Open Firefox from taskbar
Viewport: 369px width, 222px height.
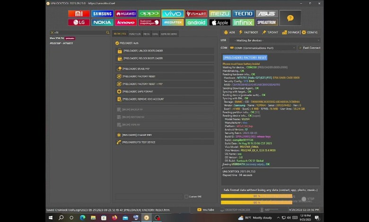click(x=114, y=218)
